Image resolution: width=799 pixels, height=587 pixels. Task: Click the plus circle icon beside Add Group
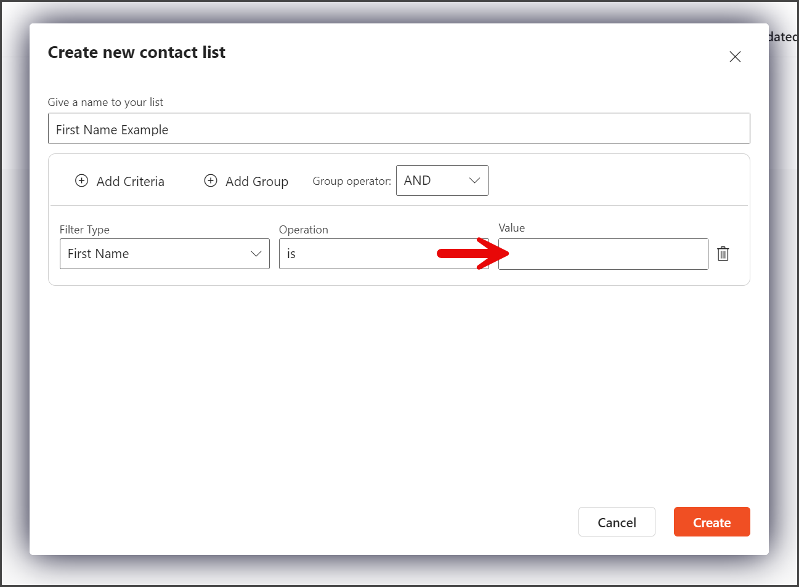tap(211, 180)
